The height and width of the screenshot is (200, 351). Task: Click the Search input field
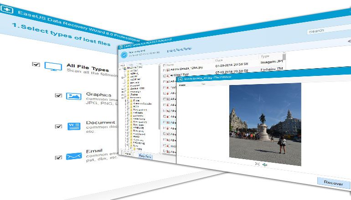tap(327, 31)
